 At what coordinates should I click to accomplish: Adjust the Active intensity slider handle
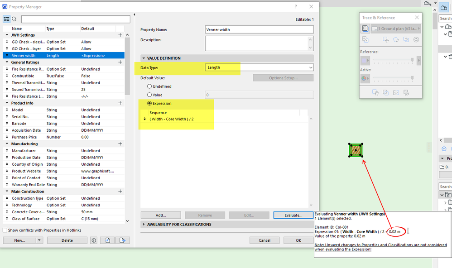pos(412,78)
